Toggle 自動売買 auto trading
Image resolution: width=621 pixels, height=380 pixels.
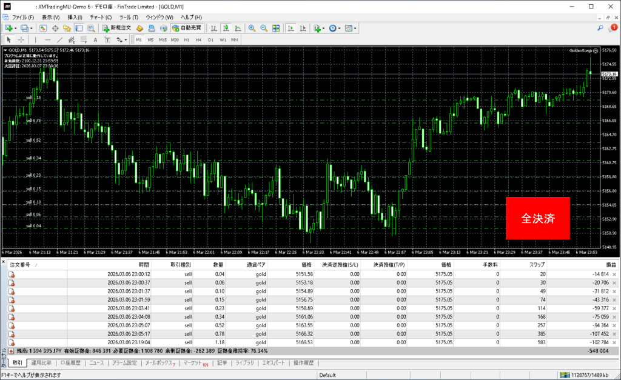187,28
